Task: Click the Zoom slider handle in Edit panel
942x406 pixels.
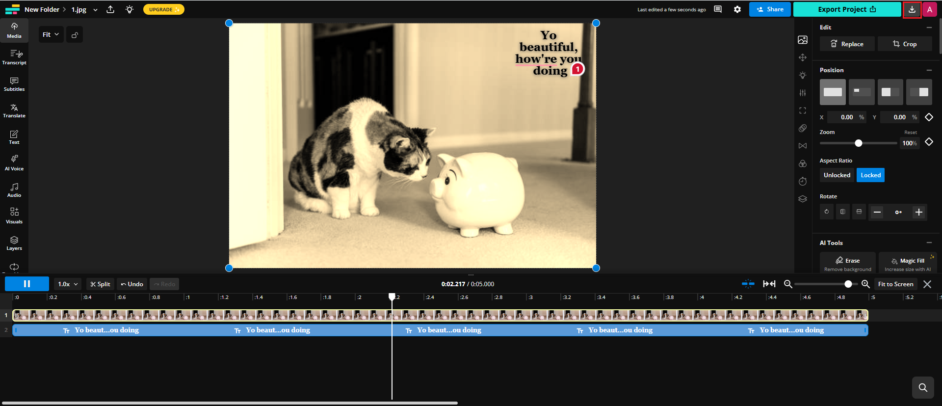Action: [x=859, y=143]
